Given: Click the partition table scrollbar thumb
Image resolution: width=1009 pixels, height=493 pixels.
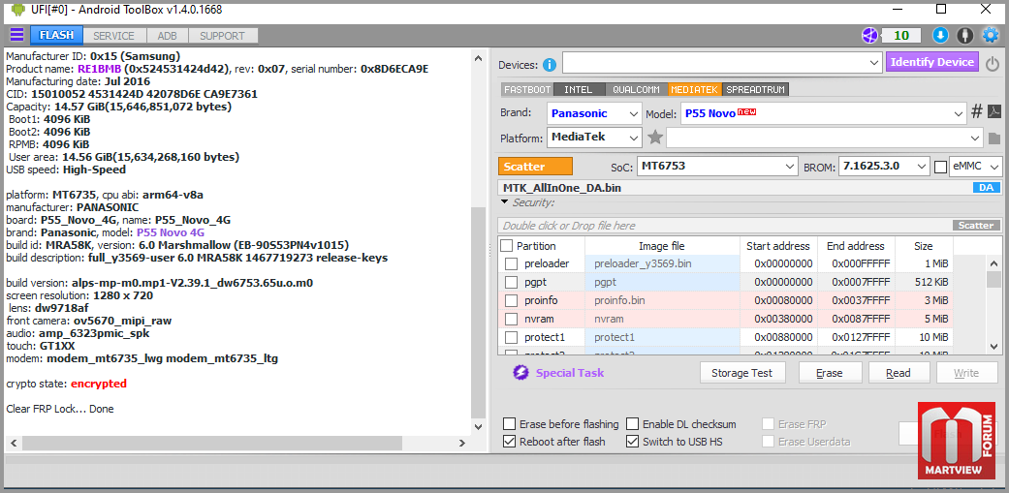Looking at the screenshot, I should click(993, 279).
